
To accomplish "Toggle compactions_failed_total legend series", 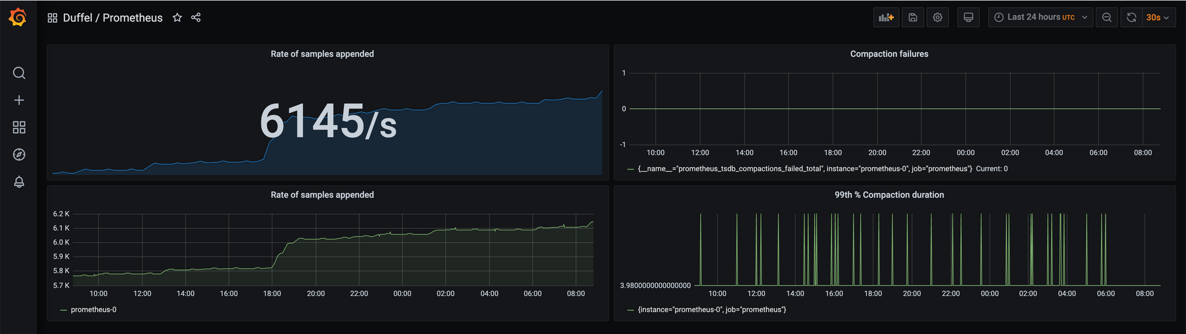I will [805, 169].
